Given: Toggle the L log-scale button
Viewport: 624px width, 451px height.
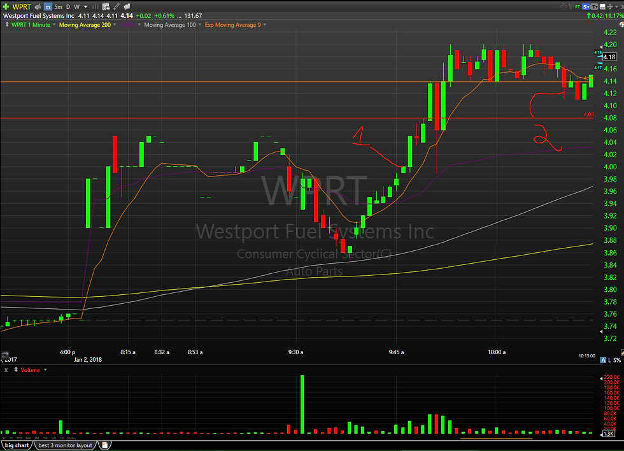Looking at the screenshot, I should click(x=609, y=360).
